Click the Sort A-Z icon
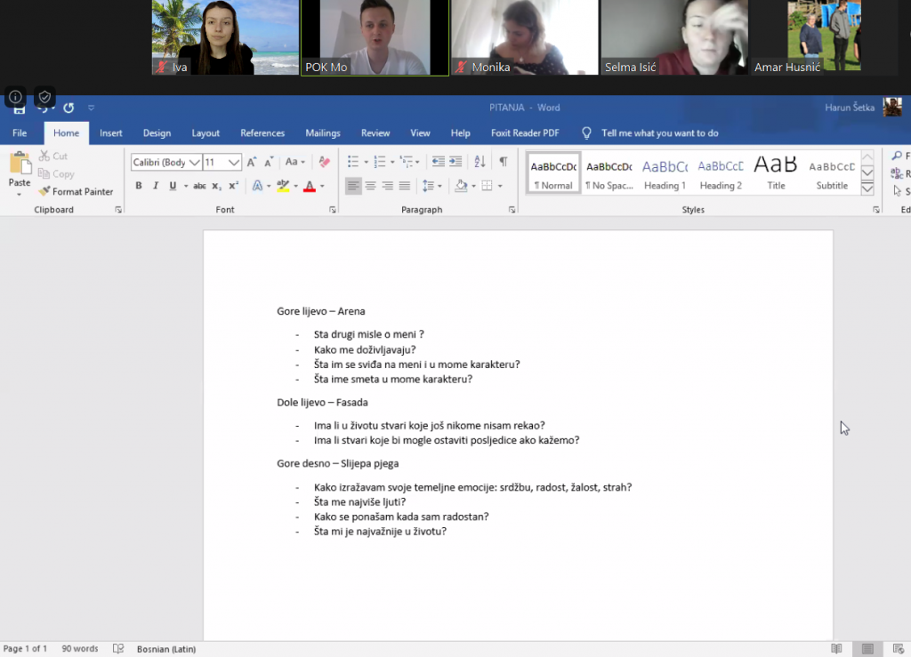 [480, 162]
